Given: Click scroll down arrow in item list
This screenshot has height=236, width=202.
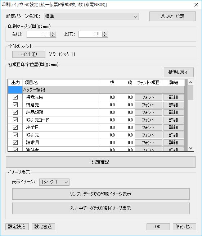Looking at the screenshot, I should (x=190, y=148).
